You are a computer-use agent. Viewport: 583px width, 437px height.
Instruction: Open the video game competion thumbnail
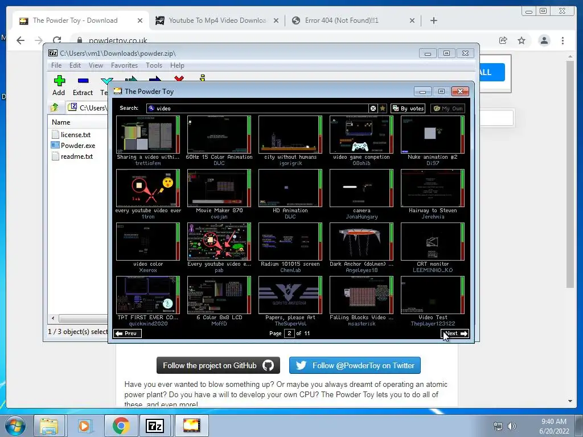pos(362,134)
